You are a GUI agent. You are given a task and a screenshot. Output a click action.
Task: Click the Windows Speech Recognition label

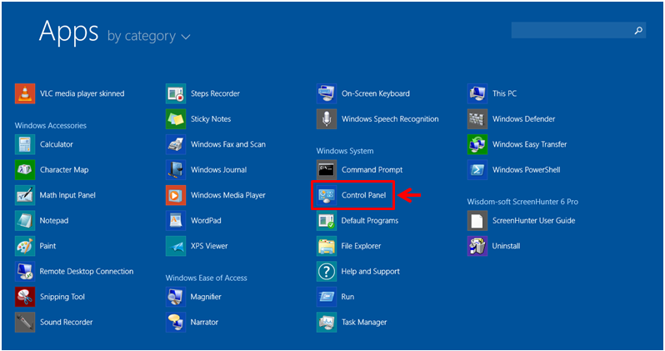click(390, 119)
